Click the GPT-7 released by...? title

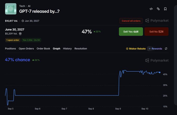[39, 11]
